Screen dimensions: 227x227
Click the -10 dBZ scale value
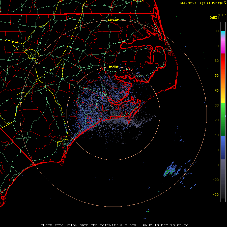coord(216,165)
